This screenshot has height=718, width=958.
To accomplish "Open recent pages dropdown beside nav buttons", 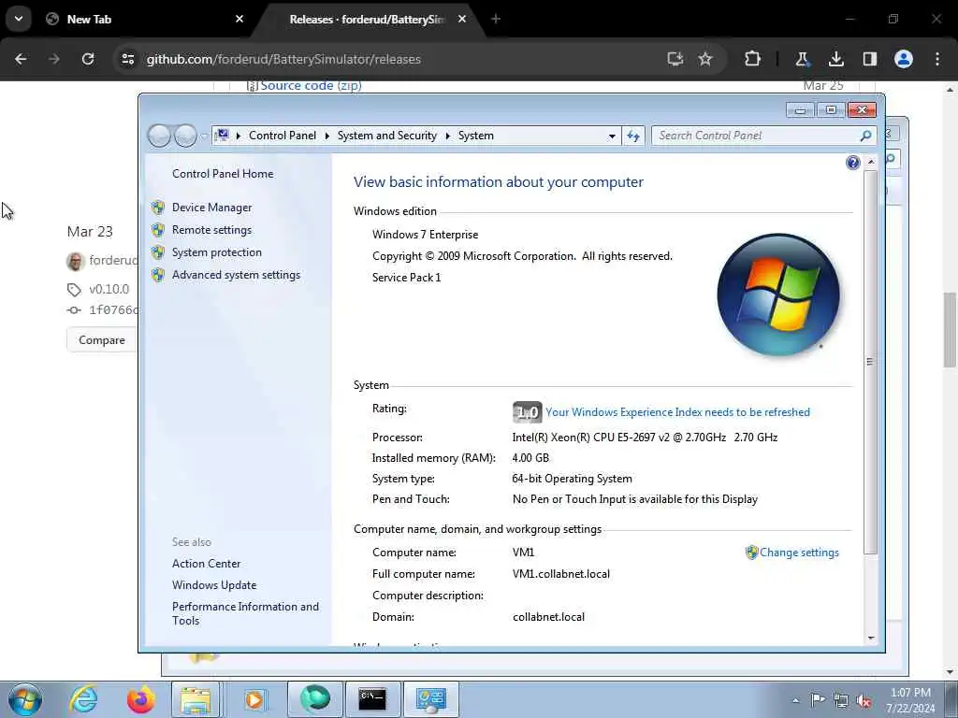I will click(x=204, y=136).
